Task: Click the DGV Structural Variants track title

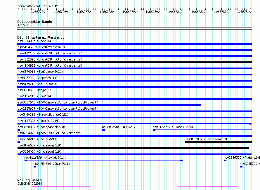Action: click(41, 37)
